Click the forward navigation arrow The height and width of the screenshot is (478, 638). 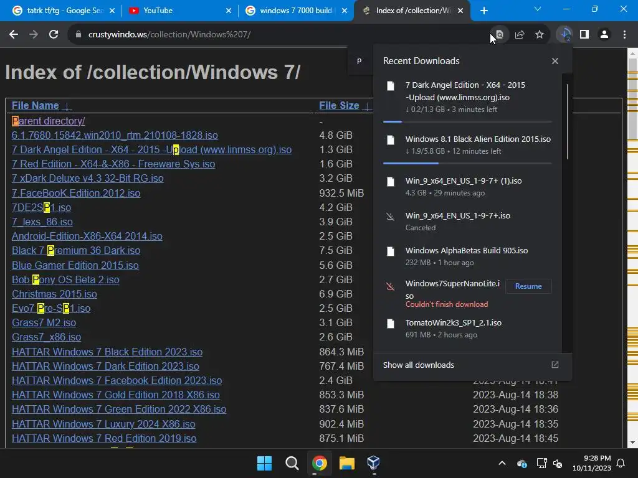pyautogui.click(x=34, y=35)
